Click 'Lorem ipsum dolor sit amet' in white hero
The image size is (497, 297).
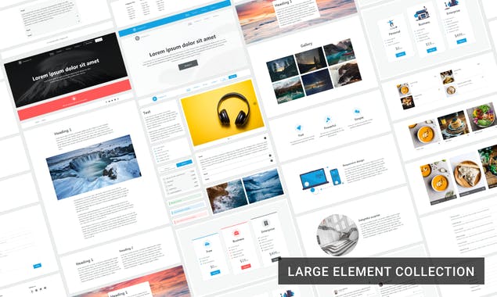[183, 46]
